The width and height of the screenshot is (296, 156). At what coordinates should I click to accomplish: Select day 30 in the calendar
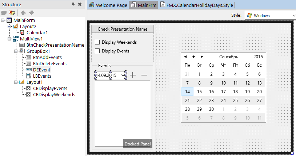coord(211,109)
